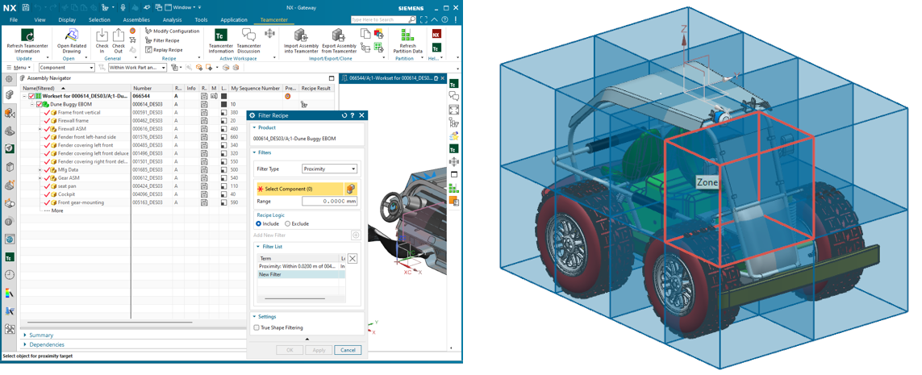The image size is (922, 375).
Task: Toggle Cockpit visibility check
Action: 47,194
